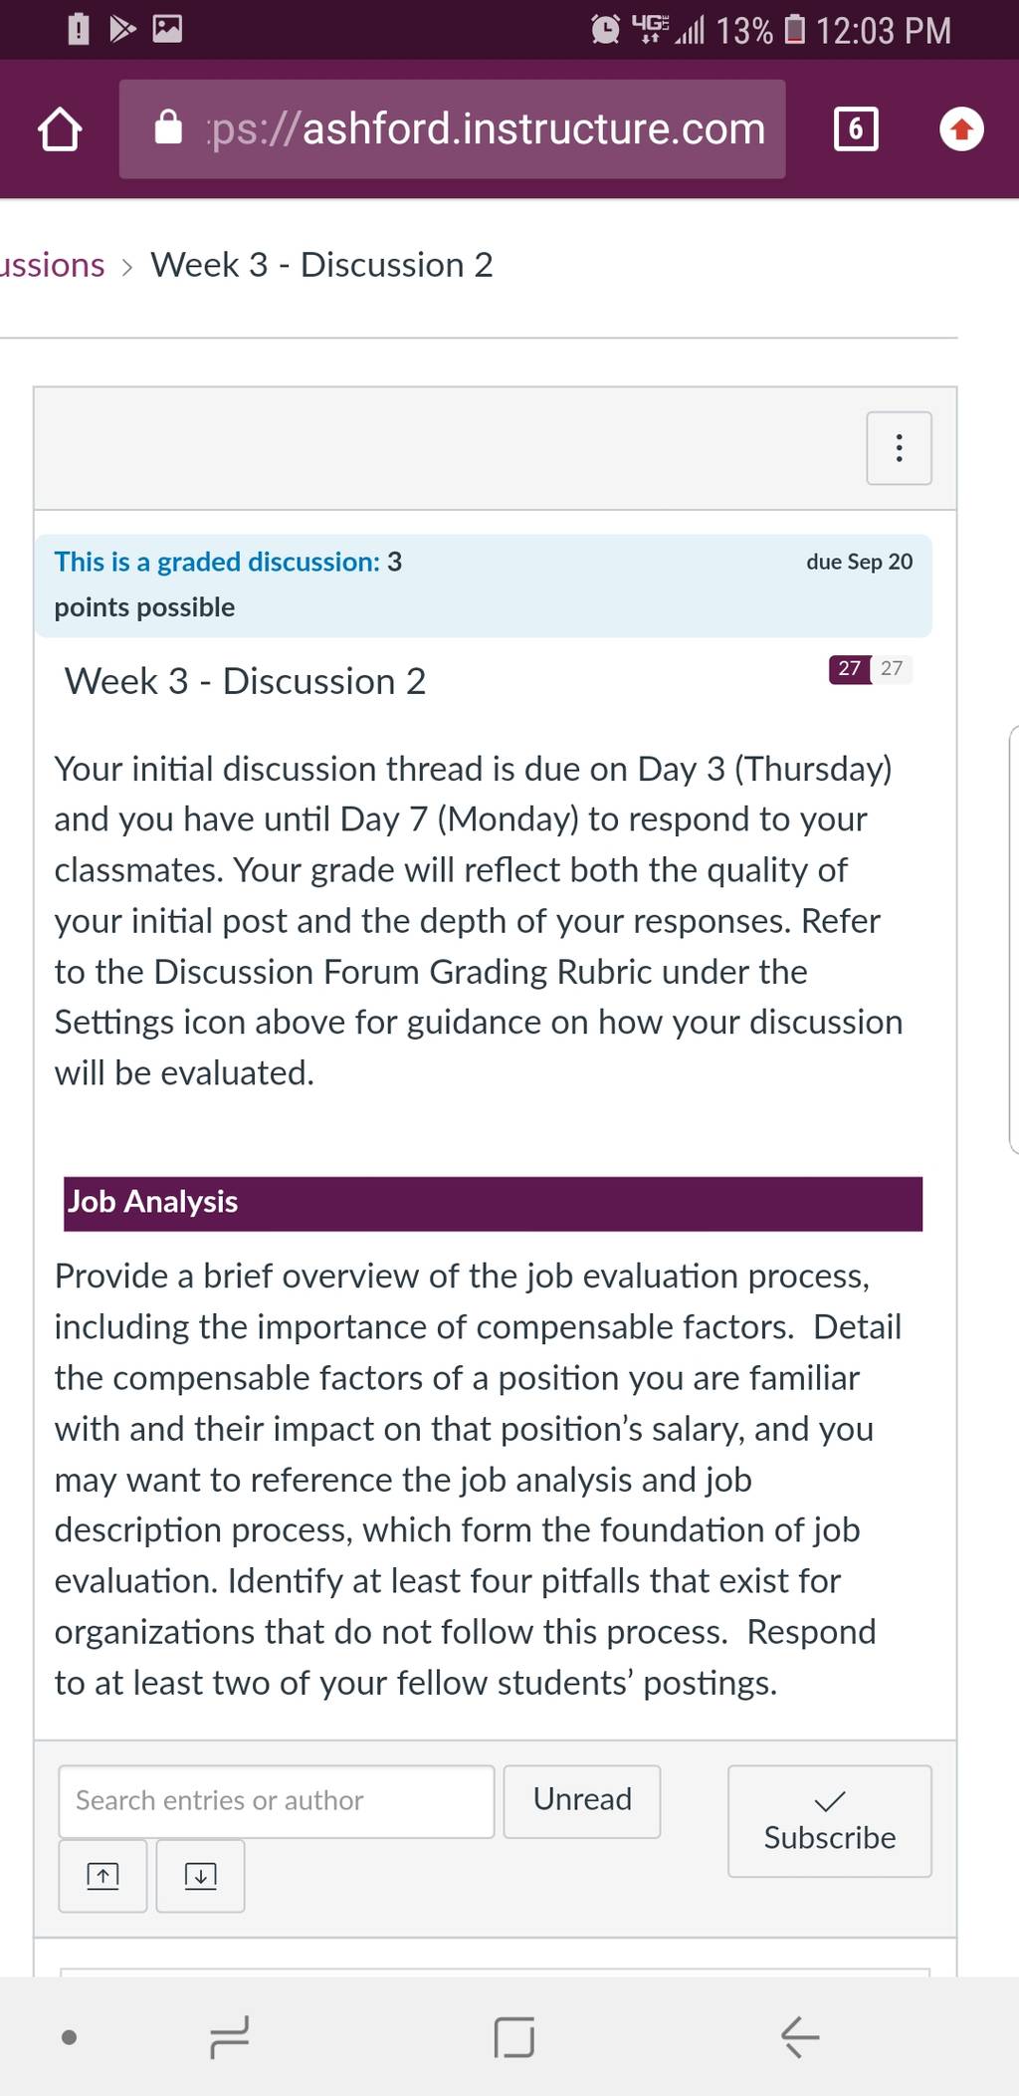Tap the Play Store notification icon
The width and height of the screenshot is (1019, 2096).
(122, 29)
